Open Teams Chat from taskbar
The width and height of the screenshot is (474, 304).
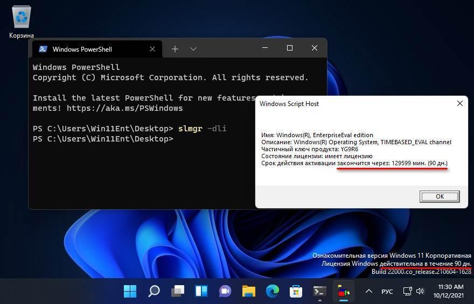pyautogui.click(x=225, y=291)
